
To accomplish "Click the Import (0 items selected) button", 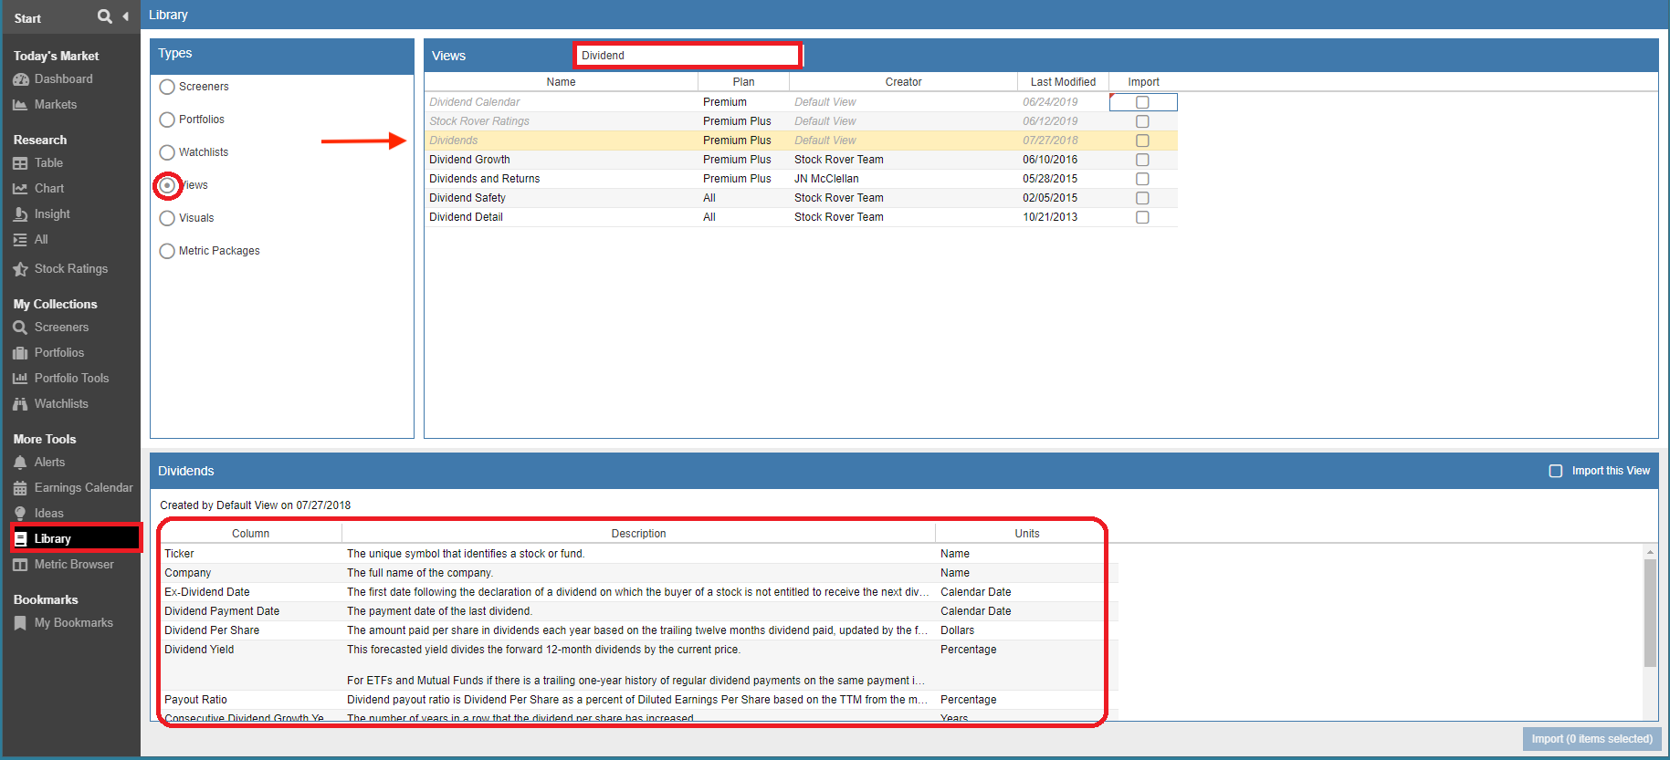I will click(x=1591, y=739).
